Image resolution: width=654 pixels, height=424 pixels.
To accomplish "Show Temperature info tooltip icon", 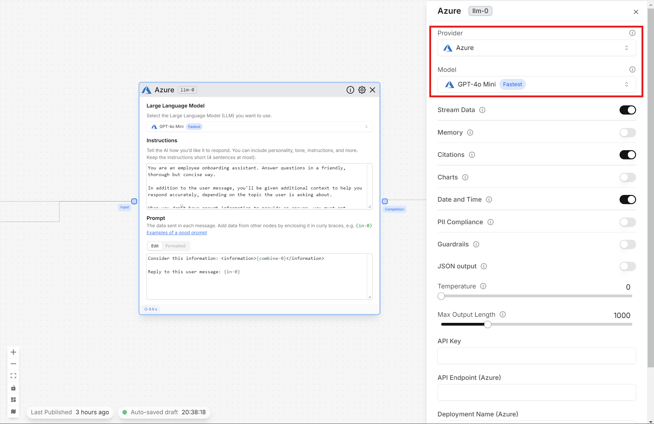I will click(483, 286).
